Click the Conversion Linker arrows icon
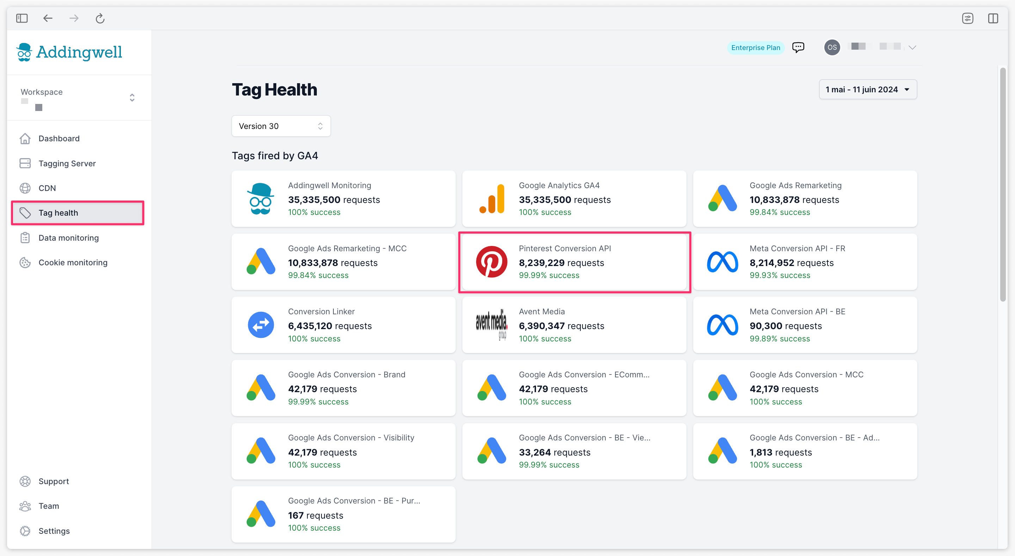 point(260,325)
